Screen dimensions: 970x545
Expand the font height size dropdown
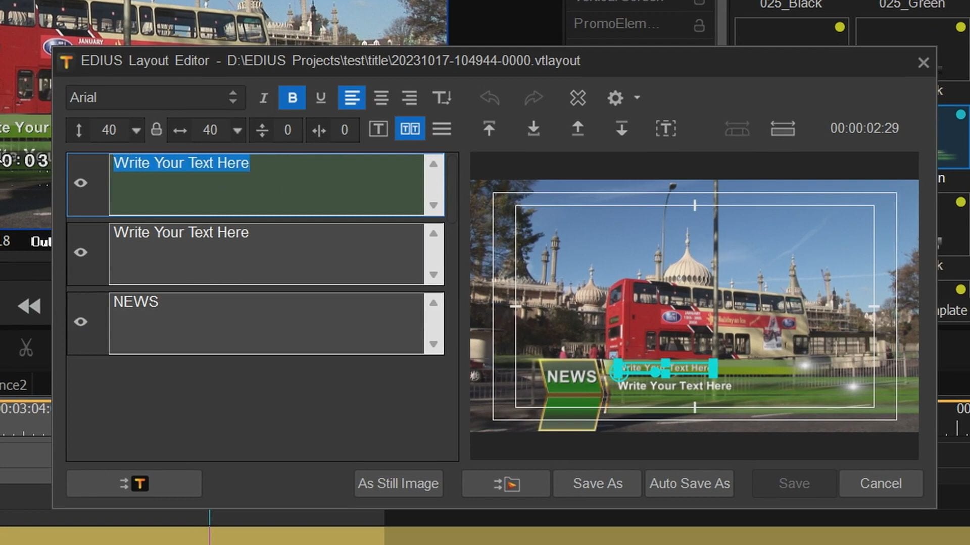click(136, 130)
